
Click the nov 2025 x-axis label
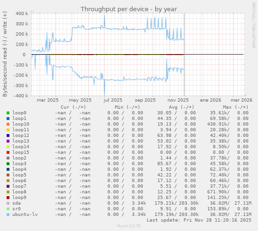(x=178, y=100)
